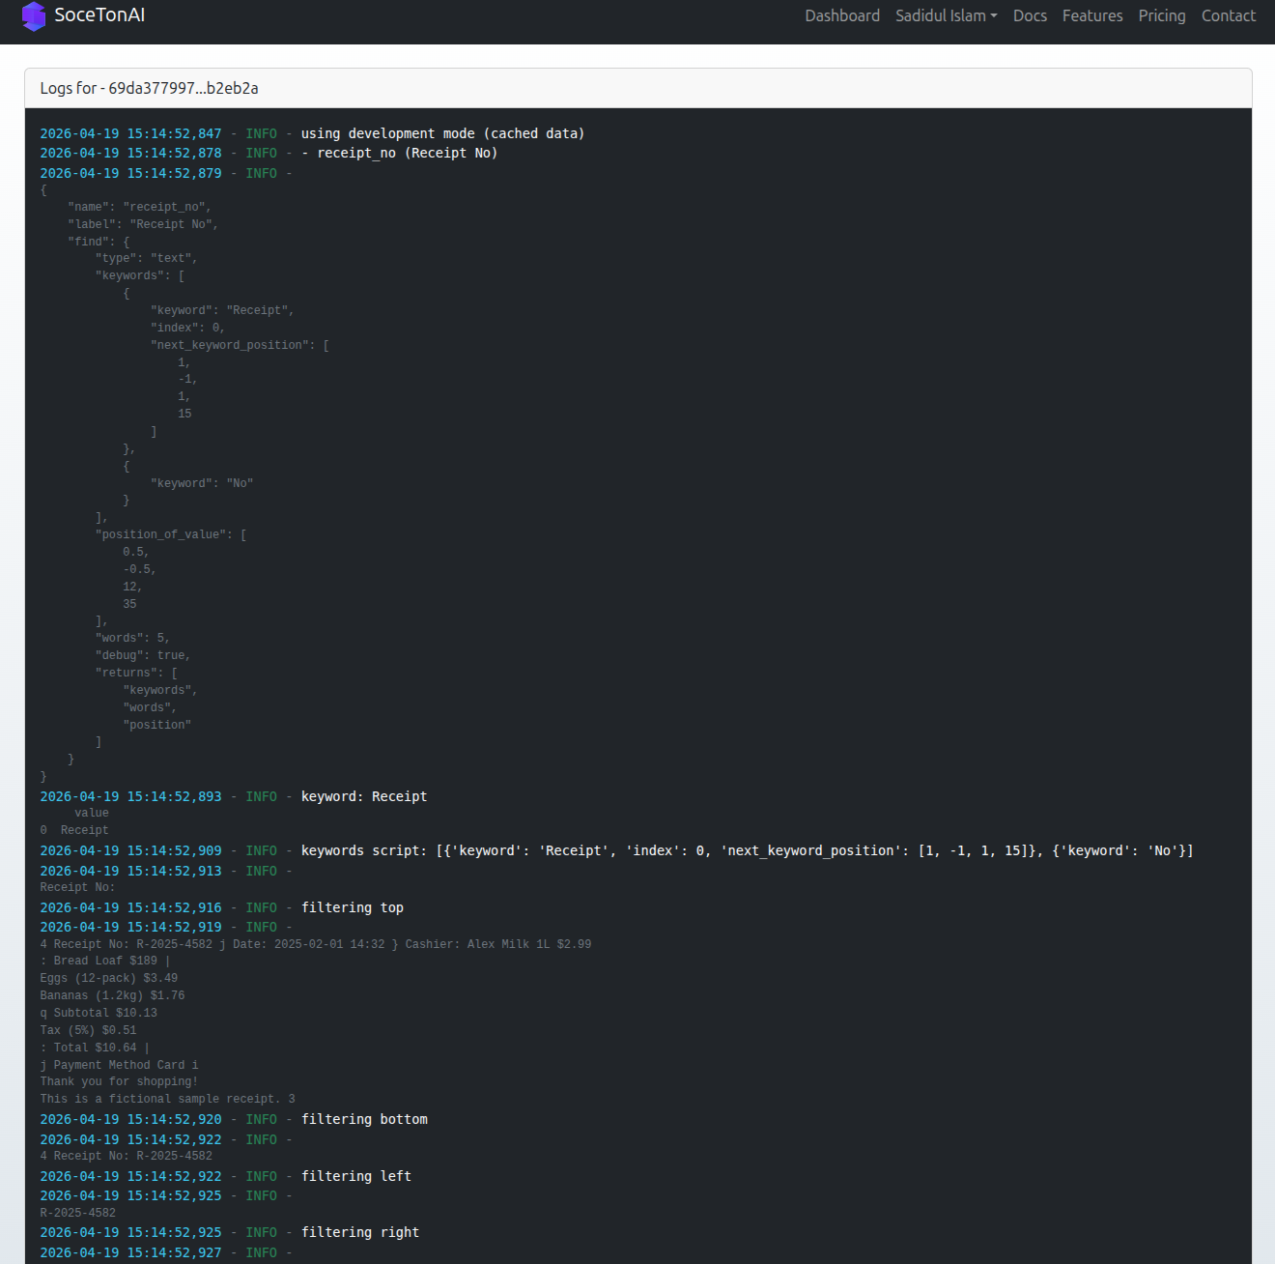Image resolution: width=1275 pixels, height=1264 pixels.
Task: Open the Pricing page
Action: click(1162, 15)
